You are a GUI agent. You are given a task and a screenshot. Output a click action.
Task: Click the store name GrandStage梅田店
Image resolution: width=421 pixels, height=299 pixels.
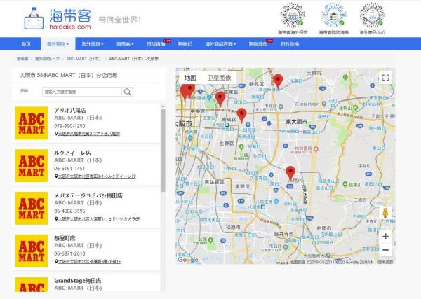click(x=78, y=281)
